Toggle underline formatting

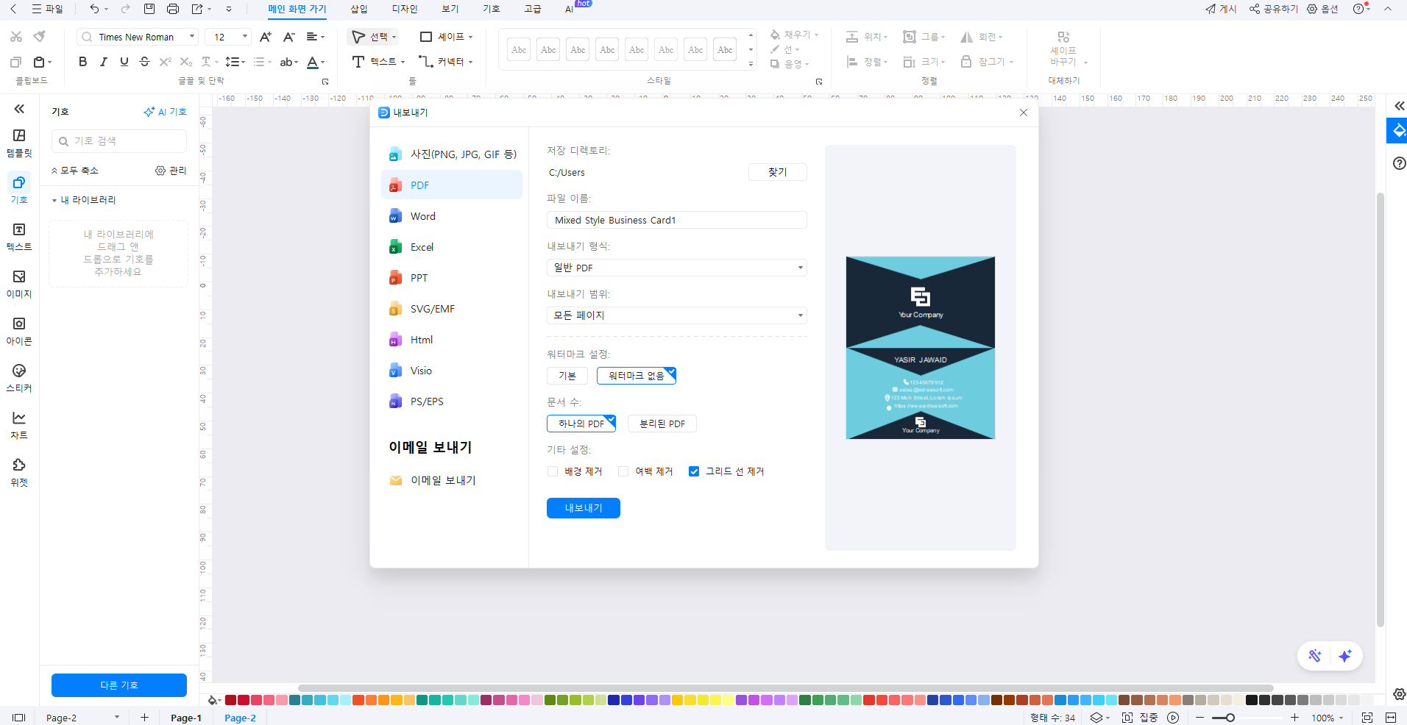[124, 62]
